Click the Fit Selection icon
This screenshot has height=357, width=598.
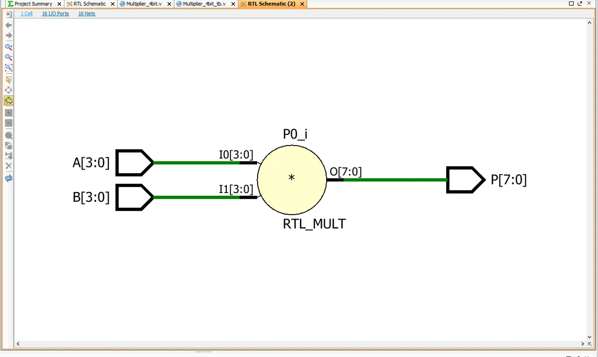tap(8, 90)
